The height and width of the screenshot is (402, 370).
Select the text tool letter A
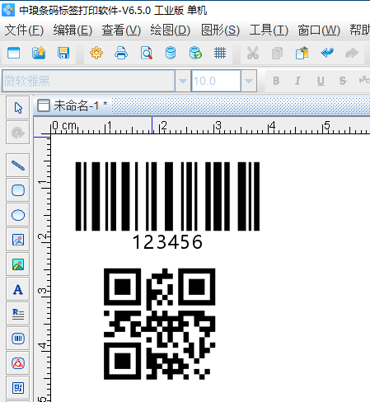[18, 289]
